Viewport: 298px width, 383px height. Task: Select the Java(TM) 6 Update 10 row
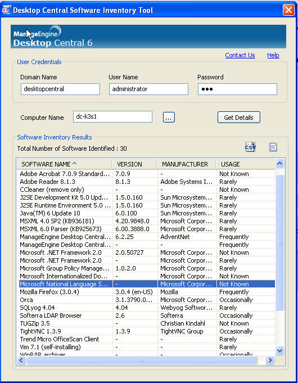pyautogui.click(x=147, y=213)
